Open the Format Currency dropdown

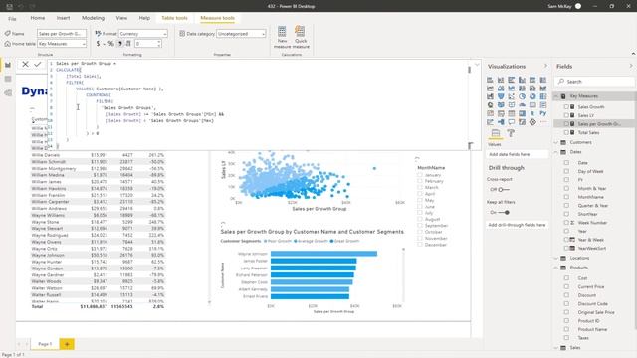click(143, 34)
